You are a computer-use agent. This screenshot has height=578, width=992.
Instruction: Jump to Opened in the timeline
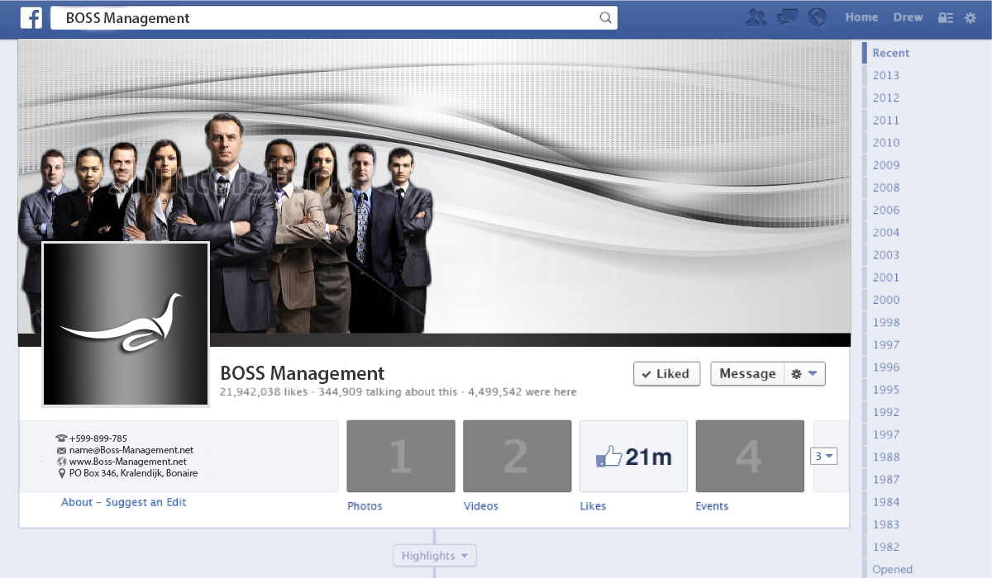point(892,569)
